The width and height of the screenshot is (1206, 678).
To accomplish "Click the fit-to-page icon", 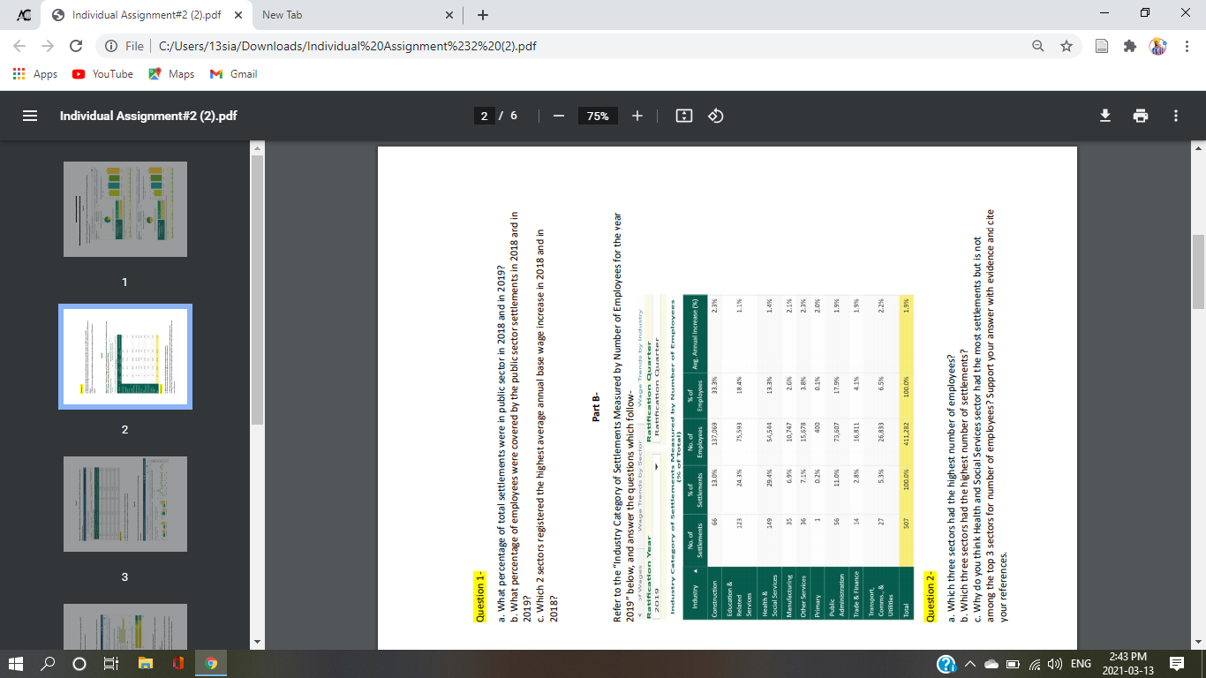I will pyautogui.click(x=683, y=116).
